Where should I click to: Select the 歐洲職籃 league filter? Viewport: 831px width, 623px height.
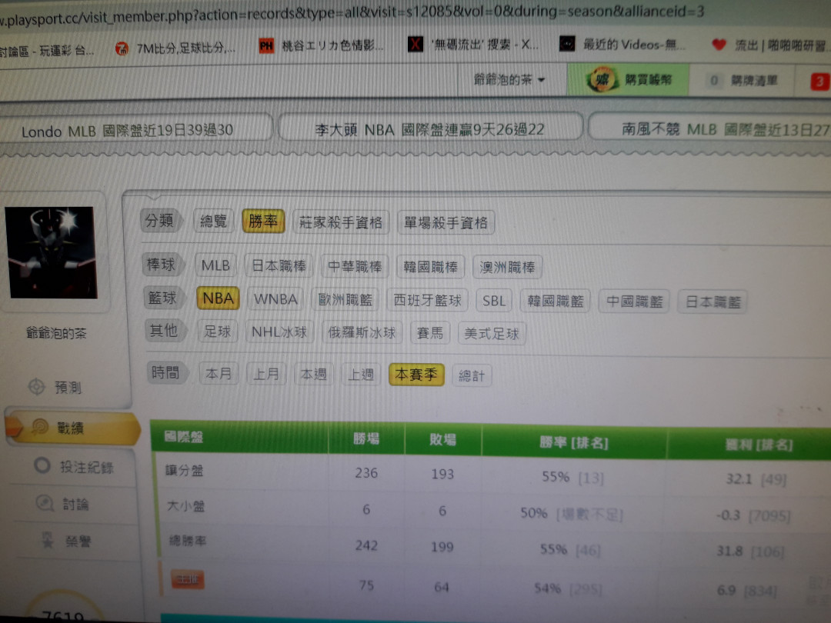[x=345, y=300]
